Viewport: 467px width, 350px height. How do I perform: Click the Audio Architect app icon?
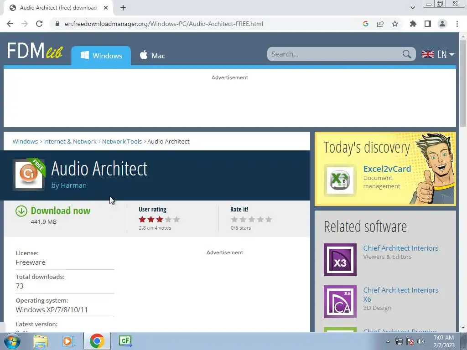click(29, 175)
